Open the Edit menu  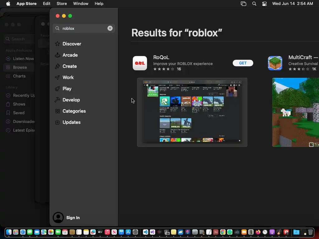pyautogui.click(x=47, y=4)
